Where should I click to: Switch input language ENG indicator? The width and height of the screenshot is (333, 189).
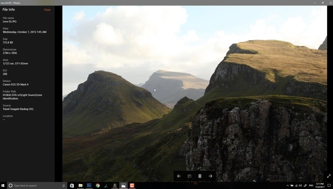pyautogui.click(x=311, y=185)
